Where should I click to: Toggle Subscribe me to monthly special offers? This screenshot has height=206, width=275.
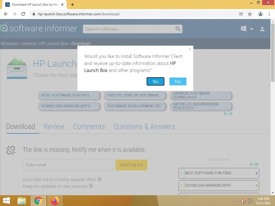pyautogui.click(x=99, y=179)
